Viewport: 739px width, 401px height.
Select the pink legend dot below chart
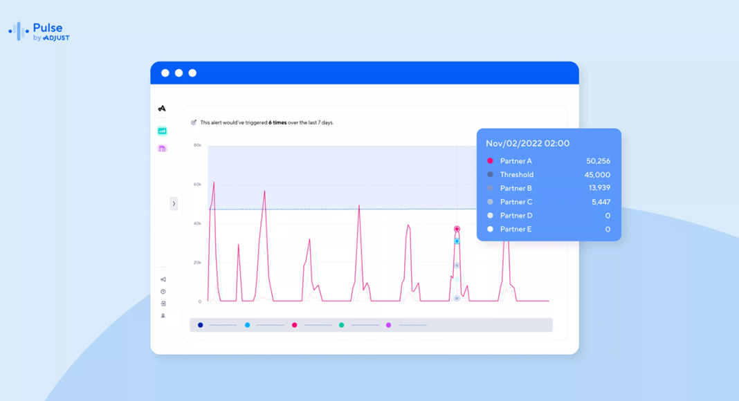295,325
